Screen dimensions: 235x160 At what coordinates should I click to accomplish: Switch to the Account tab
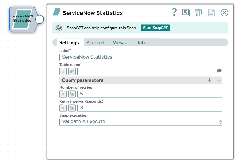(96, 43)
